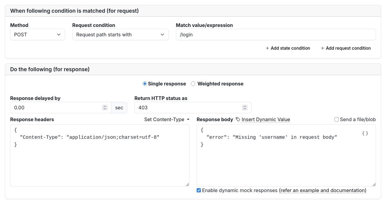
Task: Enable the Send a file/blob checkbox
Action: point(337,119)
